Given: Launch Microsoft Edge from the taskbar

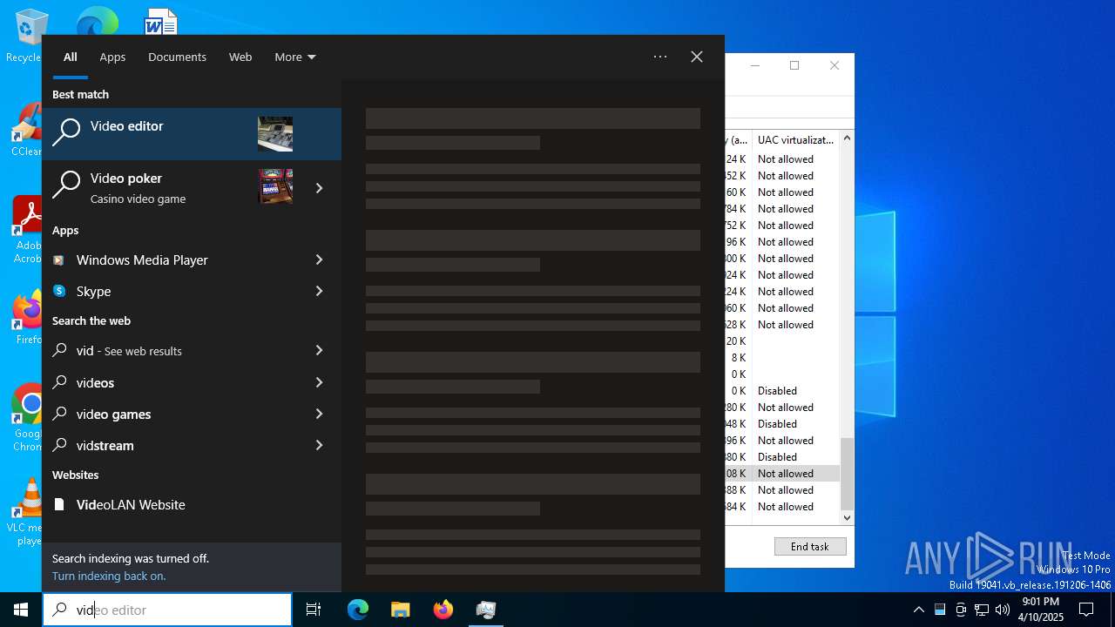Looking at the screenshot, I should tap(358, 610).
